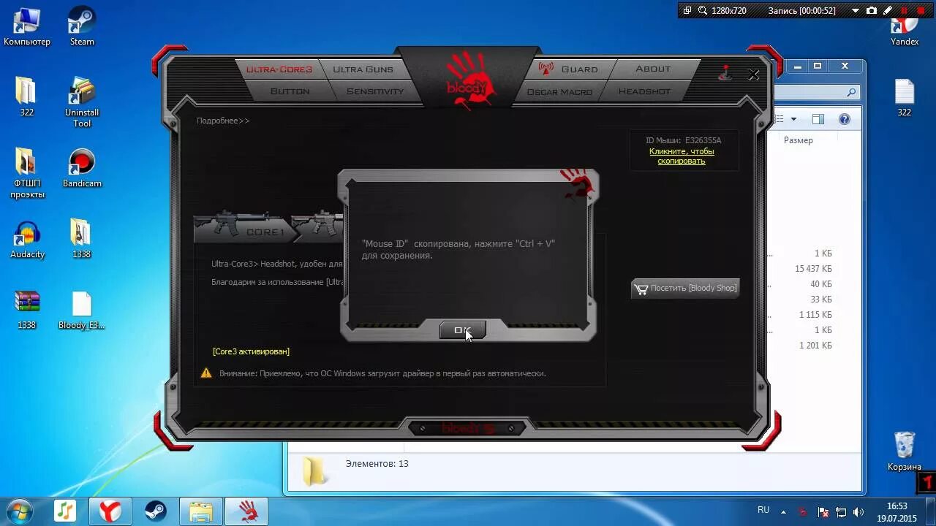Open the Button tab
936x526 pixels.
(x=290, y=91)
